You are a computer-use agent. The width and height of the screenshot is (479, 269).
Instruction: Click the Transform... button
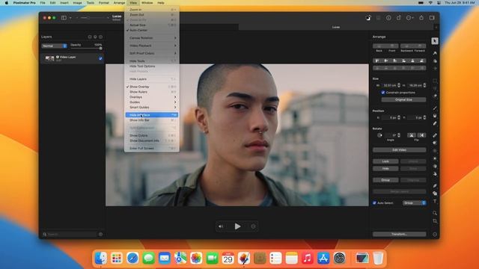click(x=399, y=234)
